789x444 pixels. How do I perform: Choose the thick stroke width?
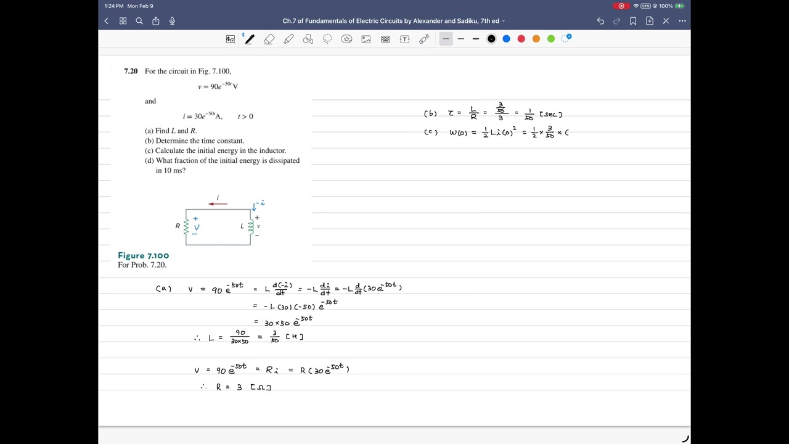coord(476,39)
